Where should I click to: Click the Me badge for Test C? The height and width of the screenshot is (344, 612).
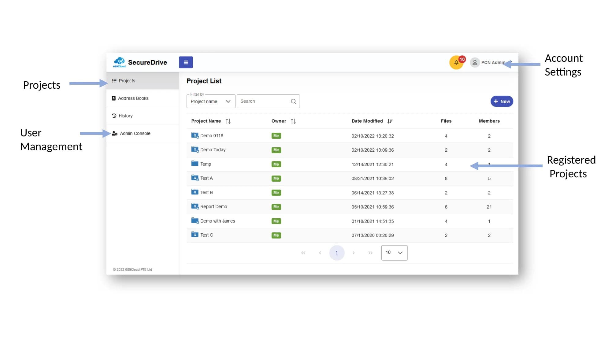276,235
